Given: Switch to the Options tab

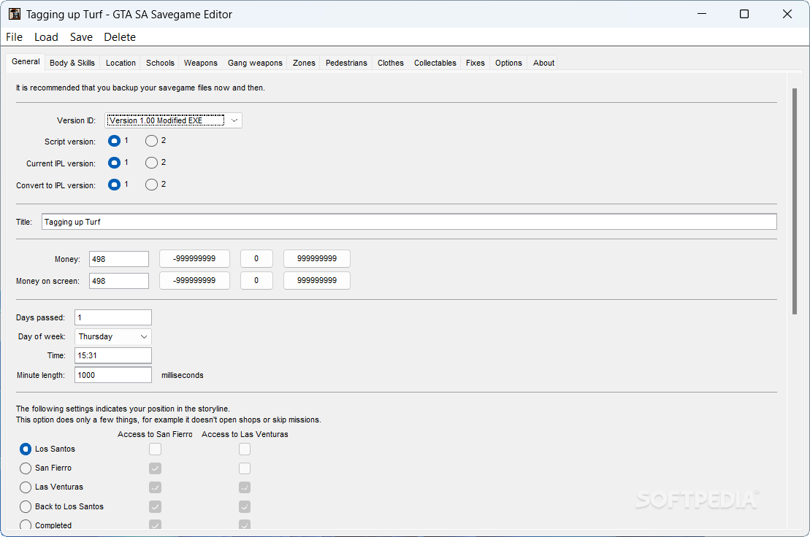Looking at the screenshot, I should tap(508, 63).
